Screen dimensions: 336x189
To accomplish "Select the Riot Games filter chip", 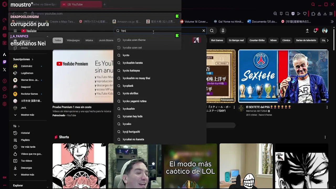I will click(217, 40).
